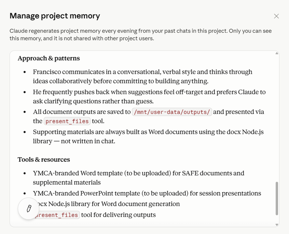Click YMCA-branded PowerPoint template bullet

coord(147,193)
